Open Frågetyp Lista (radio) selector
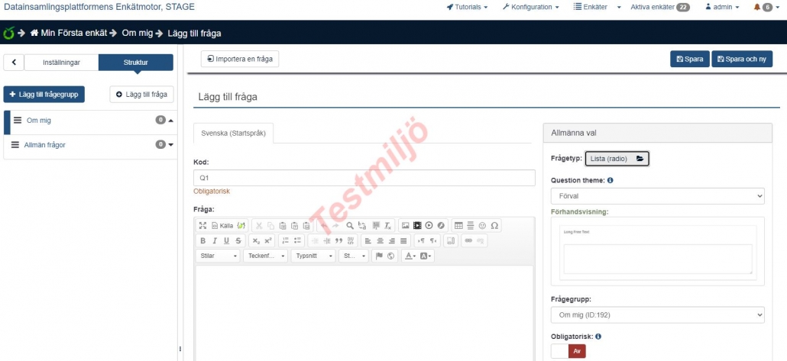Image resolution: width=787 pixels, height=361 pixels. coord(617,159)
